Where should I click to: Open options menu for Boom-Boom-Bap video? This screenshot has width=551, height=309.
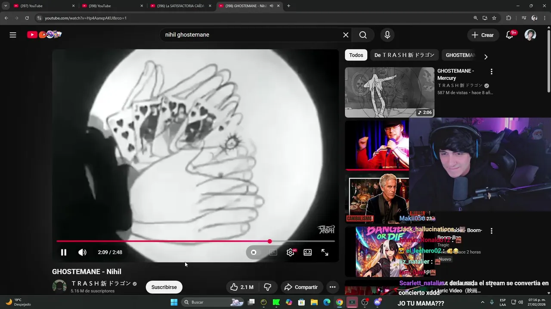click(x=491, y=231)
